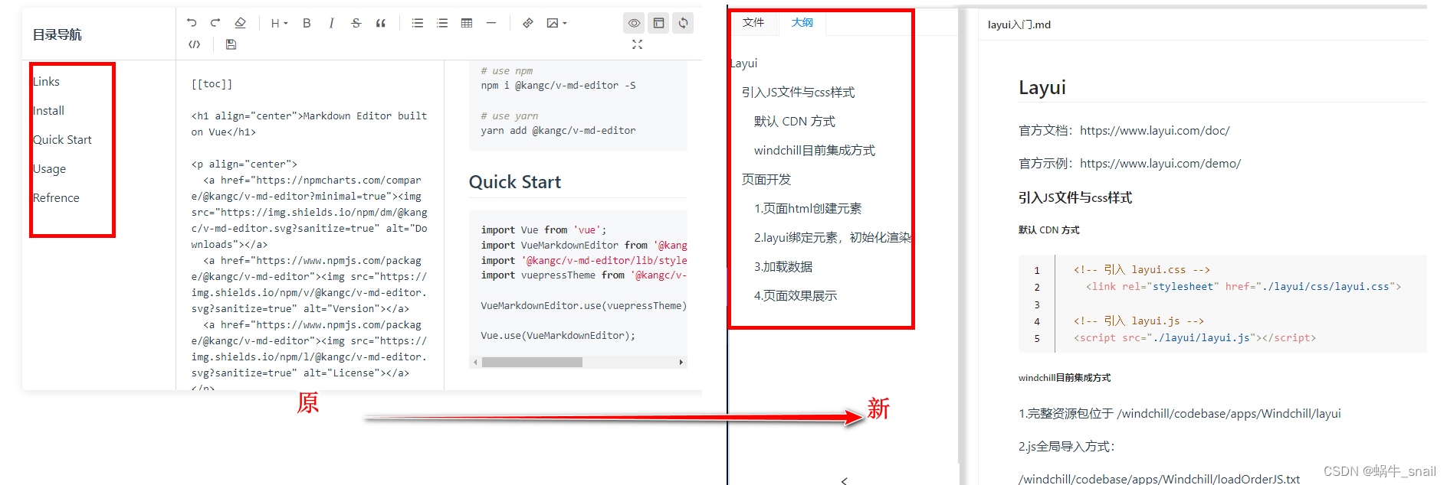
Task: Go to Usage in directory navigation
Action: pyautogui.click(x=49, y=168)
